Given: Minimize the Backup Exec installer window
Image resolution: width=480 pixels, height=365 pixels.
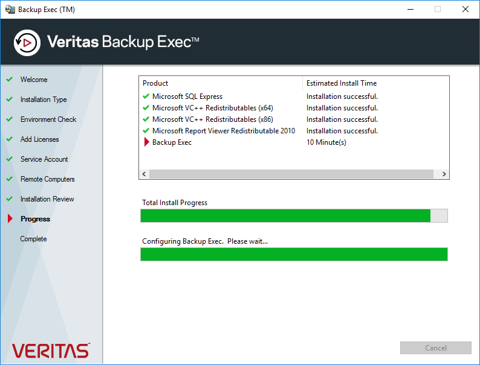Looking at the screenshot, I should tap(410, 10).
